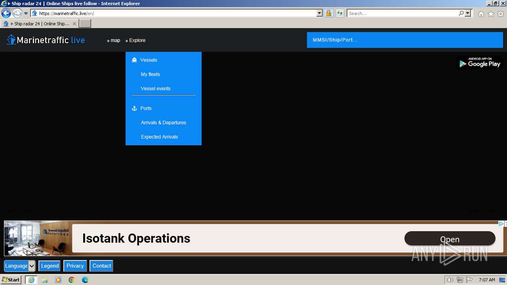Open File Explorer from the taskbar
The width and height of the screenshot is (507, 285).
(45, 280)
